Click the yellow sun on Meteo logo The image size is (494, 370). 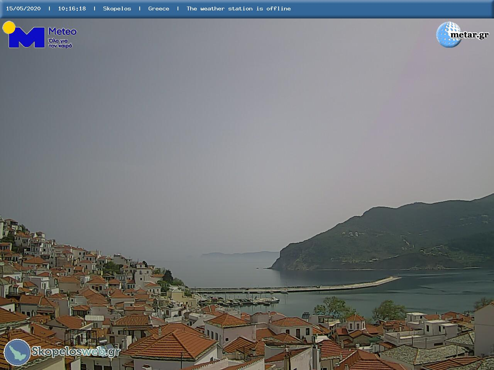[x=8, y=27]
